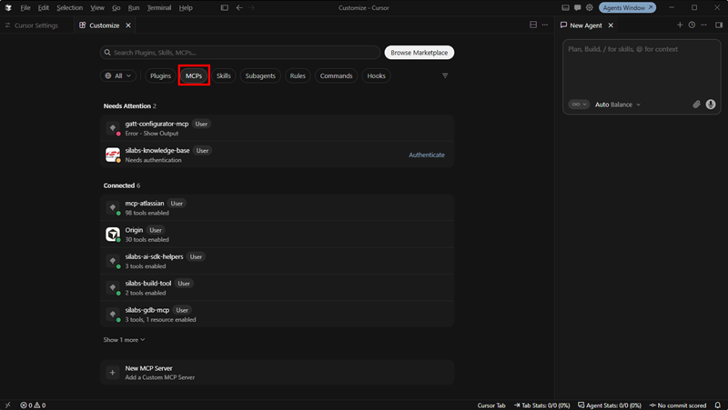
Task: Open the Go menu
Action: (x=116, y=7)
